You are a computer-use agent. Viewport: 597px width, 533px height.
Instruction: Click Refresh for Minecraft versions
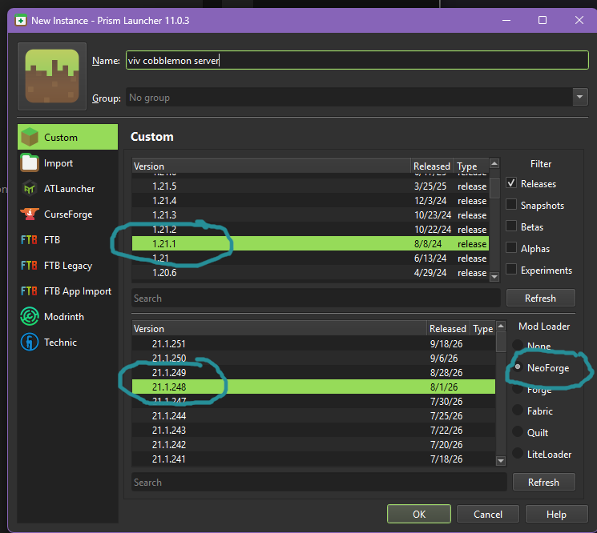point(540,298)
